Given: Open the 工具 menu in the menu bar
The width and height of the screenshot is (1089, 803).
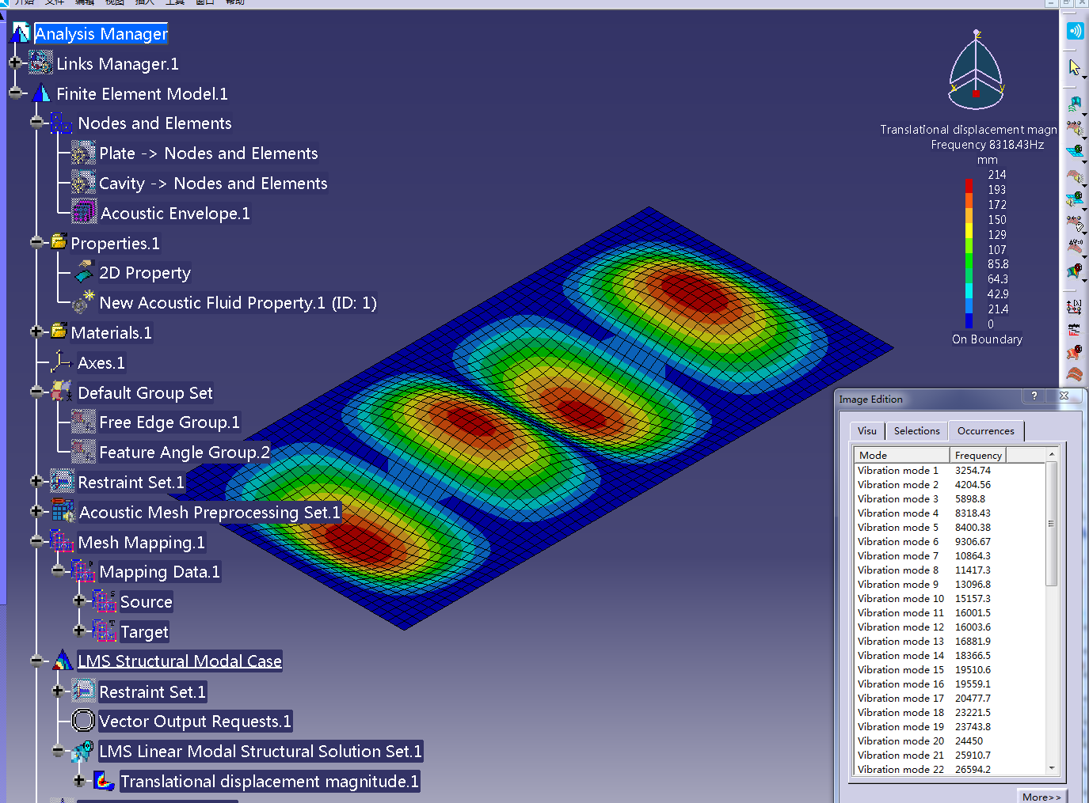Looking at the screenshot, I should coord(176,3).
